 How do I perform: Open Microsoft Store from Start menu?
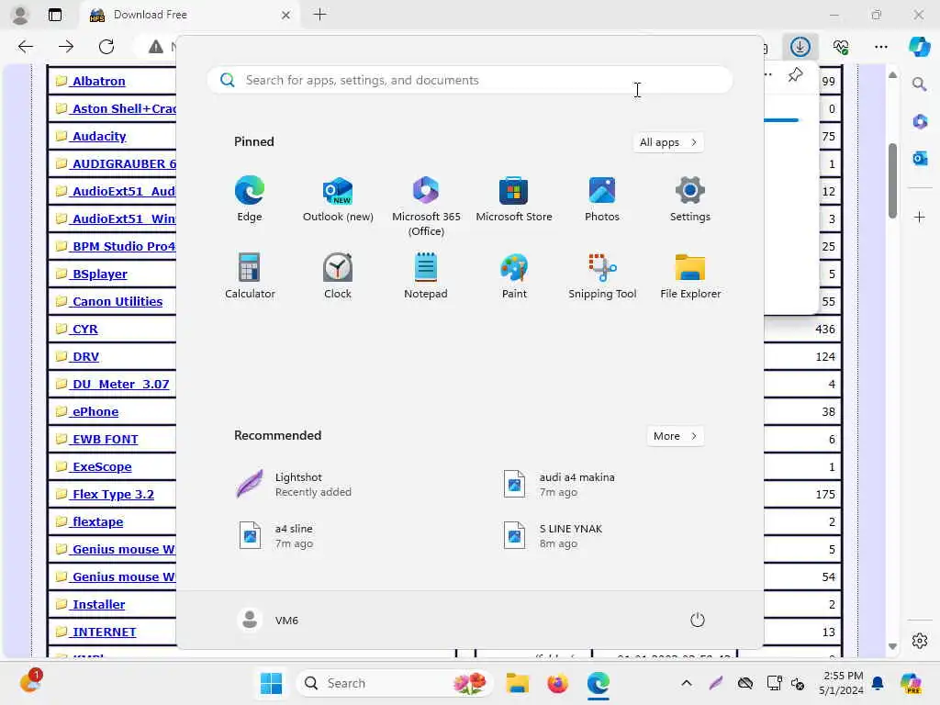tap(514, 199)
